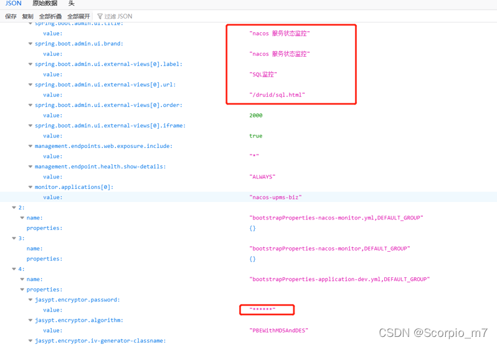Click 全部展开 expand all
Viewport: 497px width, 345px height.
click(78, 16)
